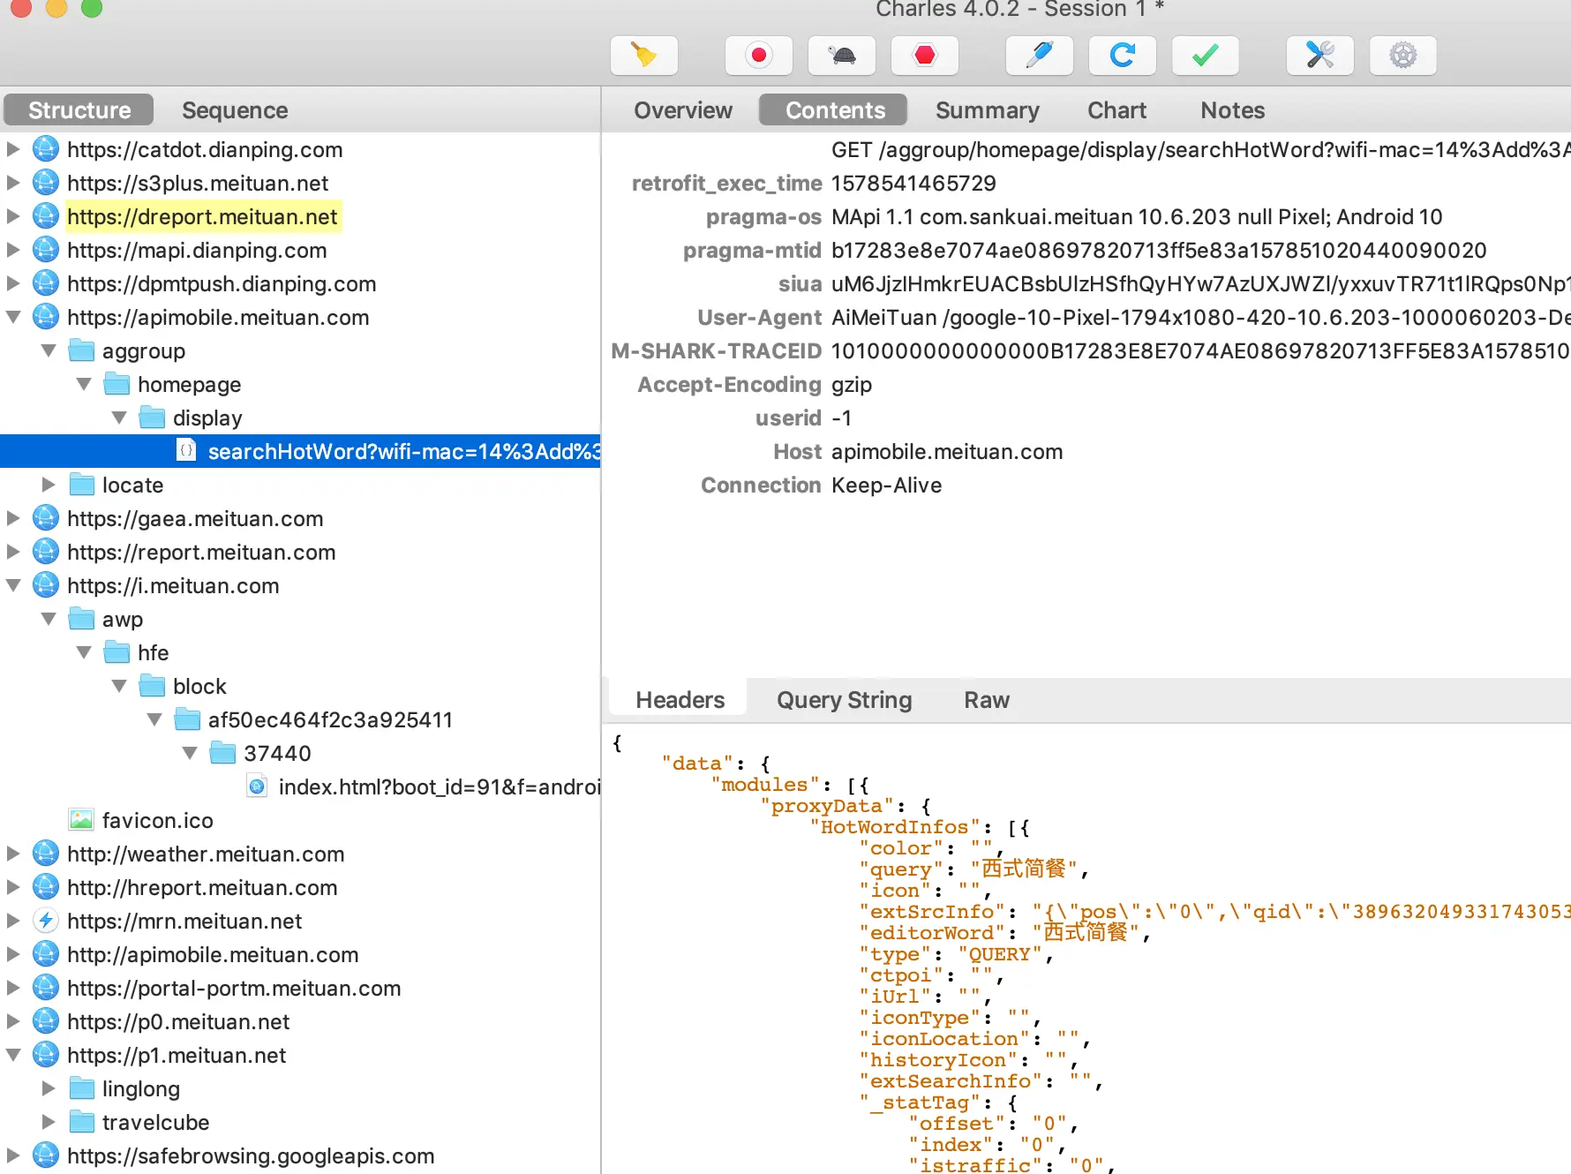Collapse the block folder
The width and height of the screenshot is (1571, 1174).
click(119, 686)
